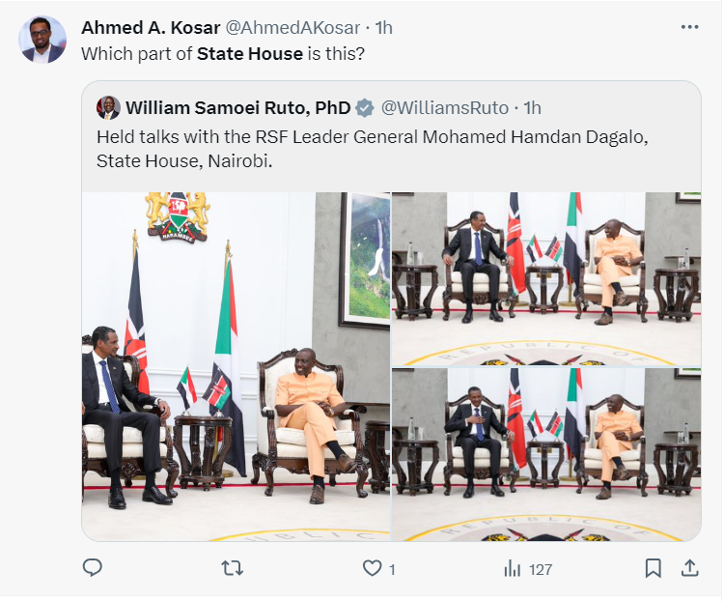Click Ahmed's tweet timestamp 1h
The image size is (724, 601).
point(384,27)
